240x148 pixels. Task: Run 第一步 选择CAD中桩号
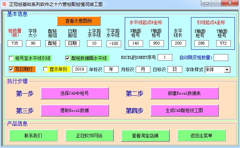coord(75,93)
